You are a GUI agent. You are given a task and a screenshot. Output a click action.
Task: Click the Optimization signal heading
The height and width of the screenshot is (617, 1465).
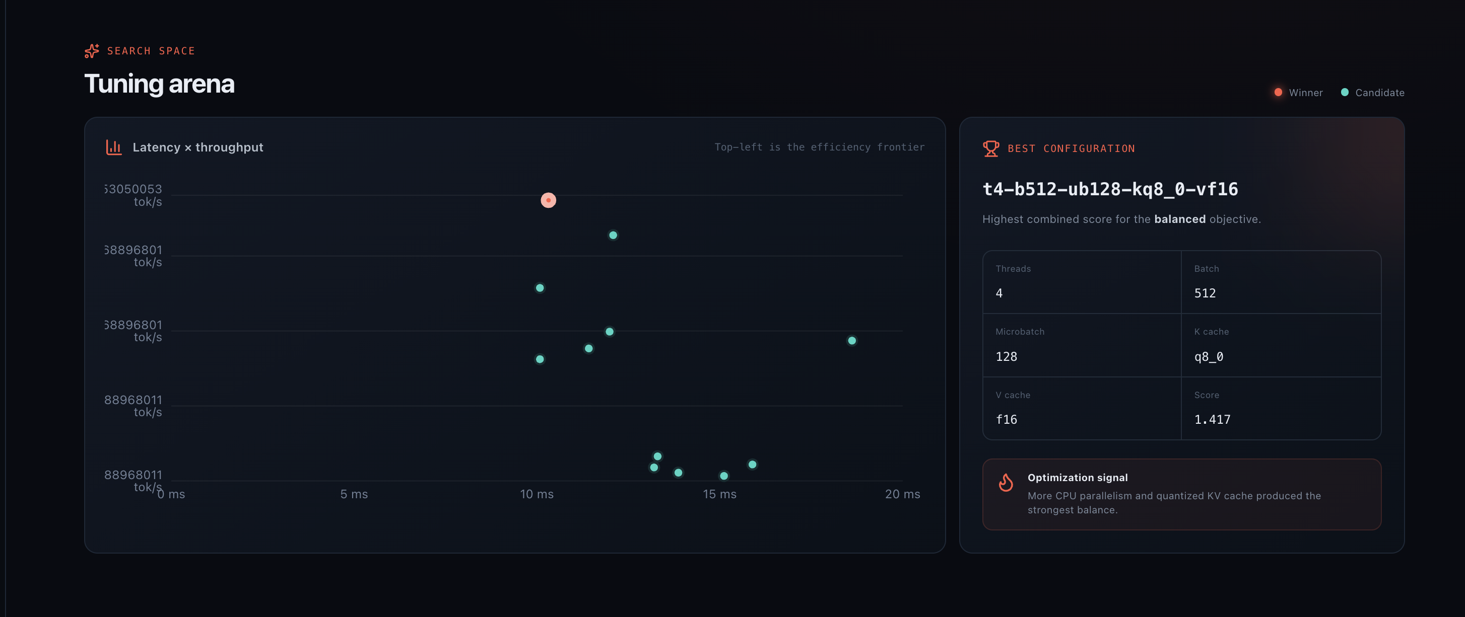[x=1077, y=478]
